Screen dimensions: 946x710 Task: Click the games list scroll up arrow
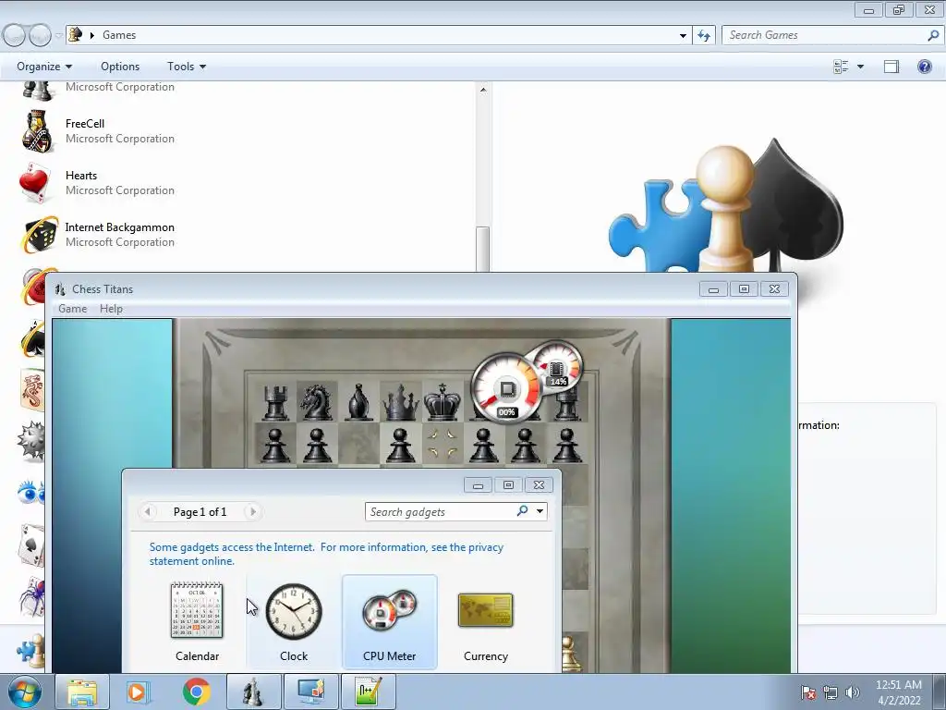(x=482, y=90)
